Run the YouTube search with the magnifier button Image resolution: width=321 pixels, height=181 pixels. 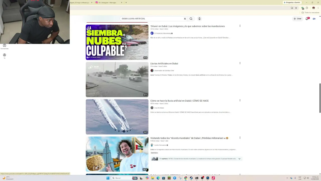pyautogui.click(x=191, y=19)
